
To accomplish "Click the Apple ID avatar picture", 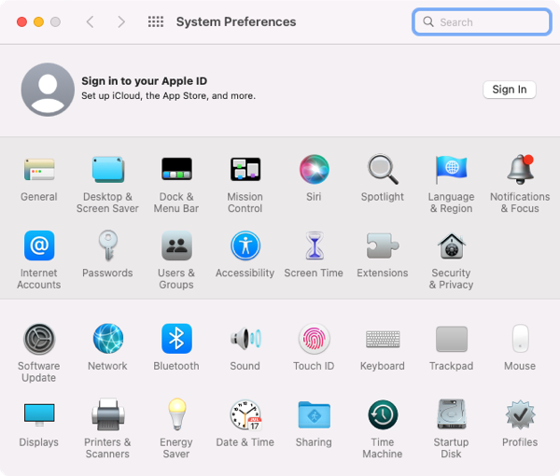I will [x=48, y=90].
